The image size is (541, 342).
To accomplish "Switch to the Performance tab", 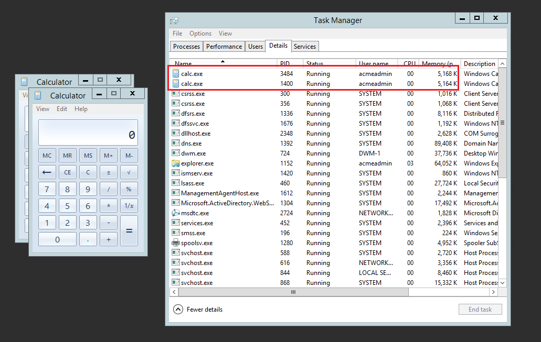I will [x=224, y=47].
